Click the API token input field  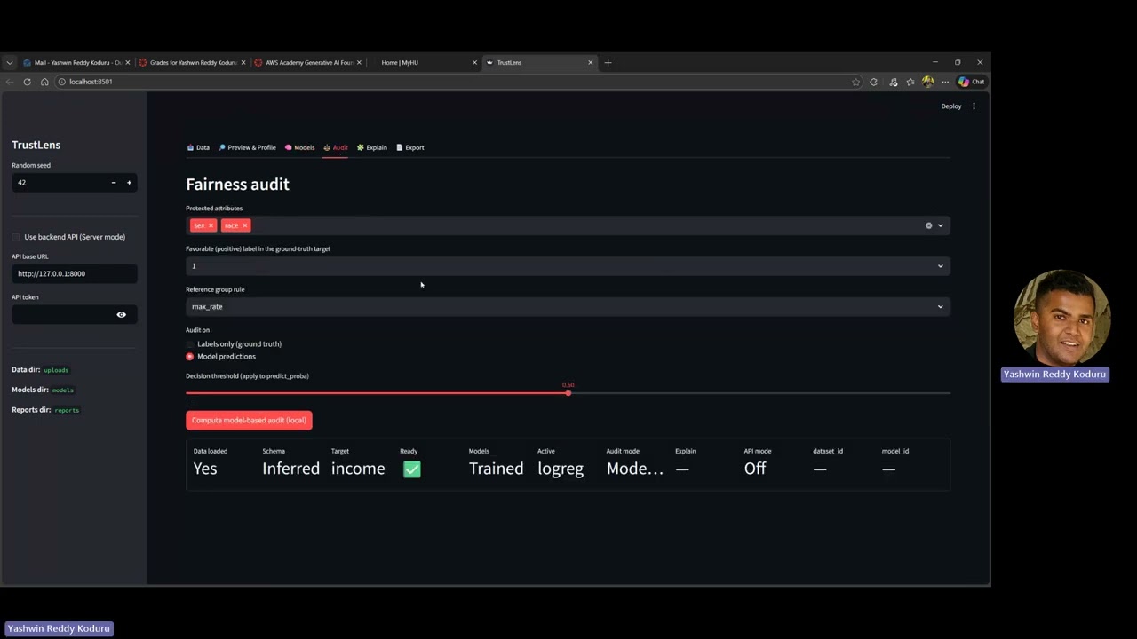(x=62, y=314)
